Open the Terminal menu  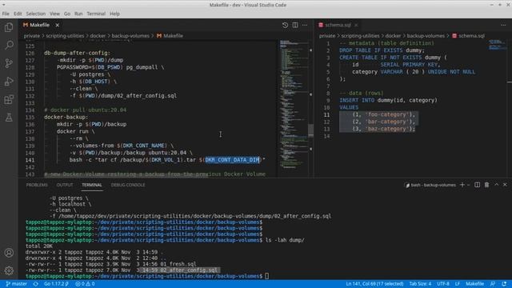click(x=96, y=14)
